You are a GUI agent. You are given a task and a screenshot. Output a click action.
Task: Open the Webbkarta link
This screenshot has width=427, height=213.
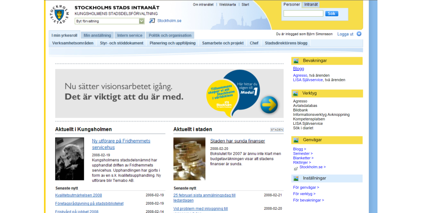click(228, 5)
